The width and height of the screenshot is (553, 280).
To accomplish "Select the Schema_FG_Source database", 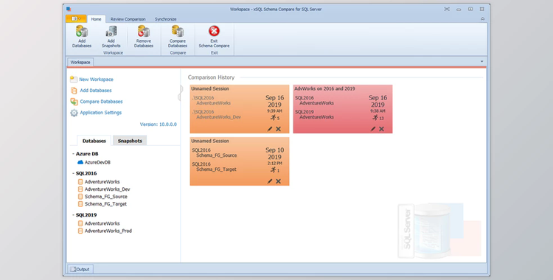I will (105, 197).
